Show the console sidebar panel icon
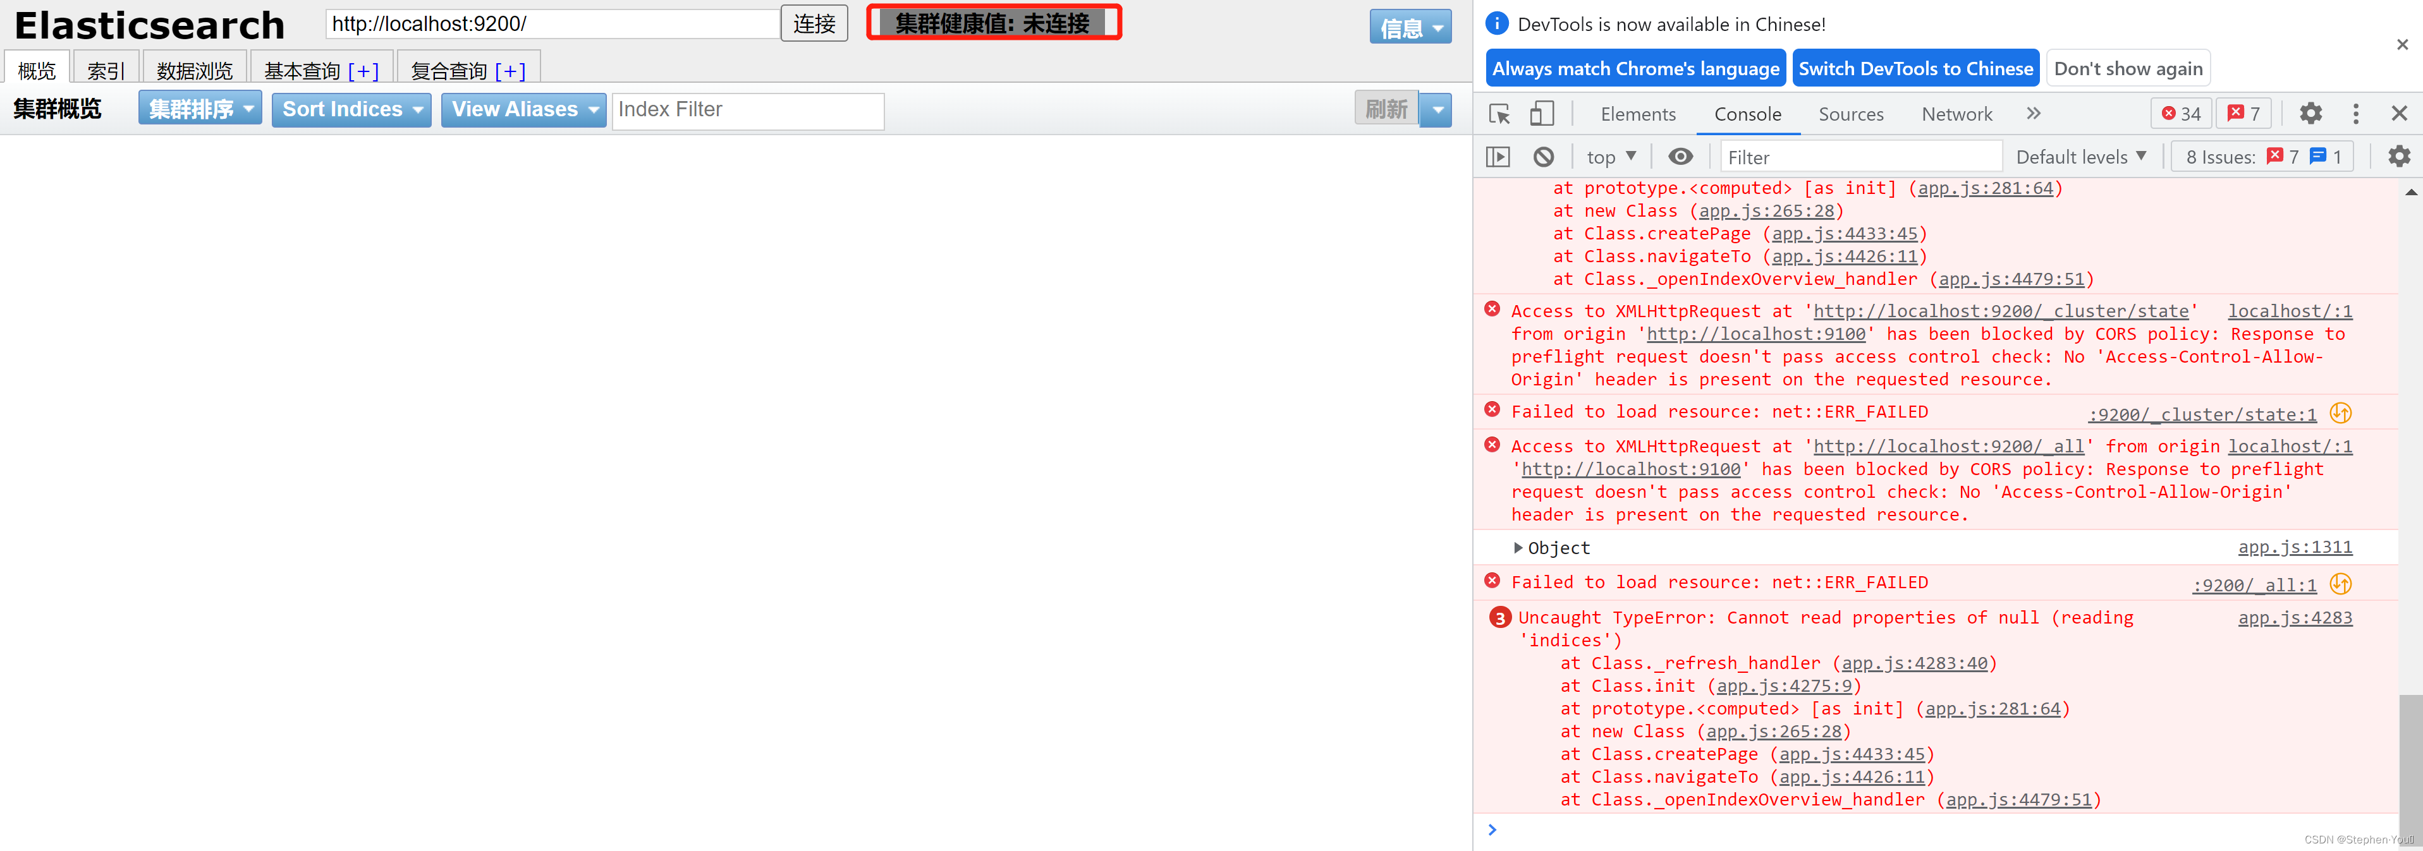2423x851 pixels. coord(1498,157)
